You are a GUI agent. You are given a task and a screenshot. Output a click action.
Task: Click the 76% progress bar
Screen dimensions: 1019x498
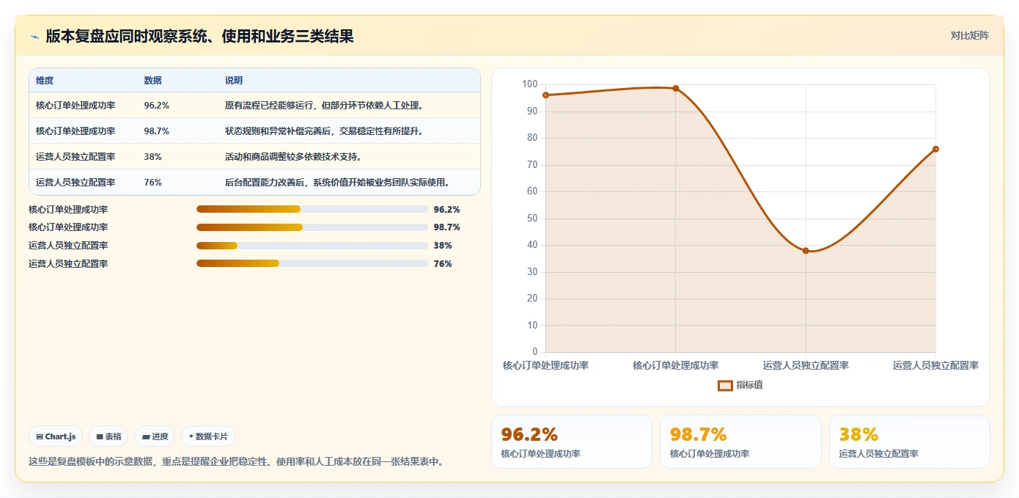pos(312,264)
